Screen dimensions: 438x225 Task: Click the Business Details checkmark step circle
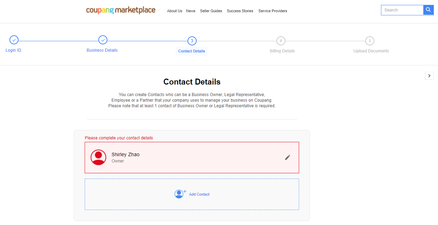[103, 40]
